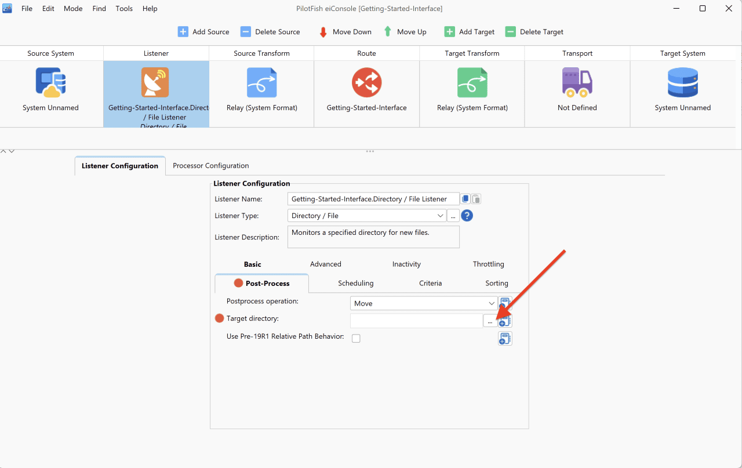This screenshot has width=742, height=468.
Task: Click into the Listener Name field
Action: (x=373, y=199)
